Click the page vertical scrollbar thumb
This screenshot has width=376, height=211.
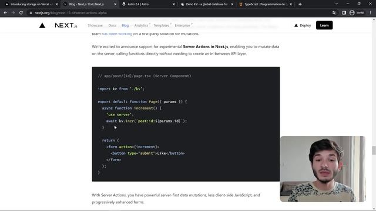tap(374, 151)
